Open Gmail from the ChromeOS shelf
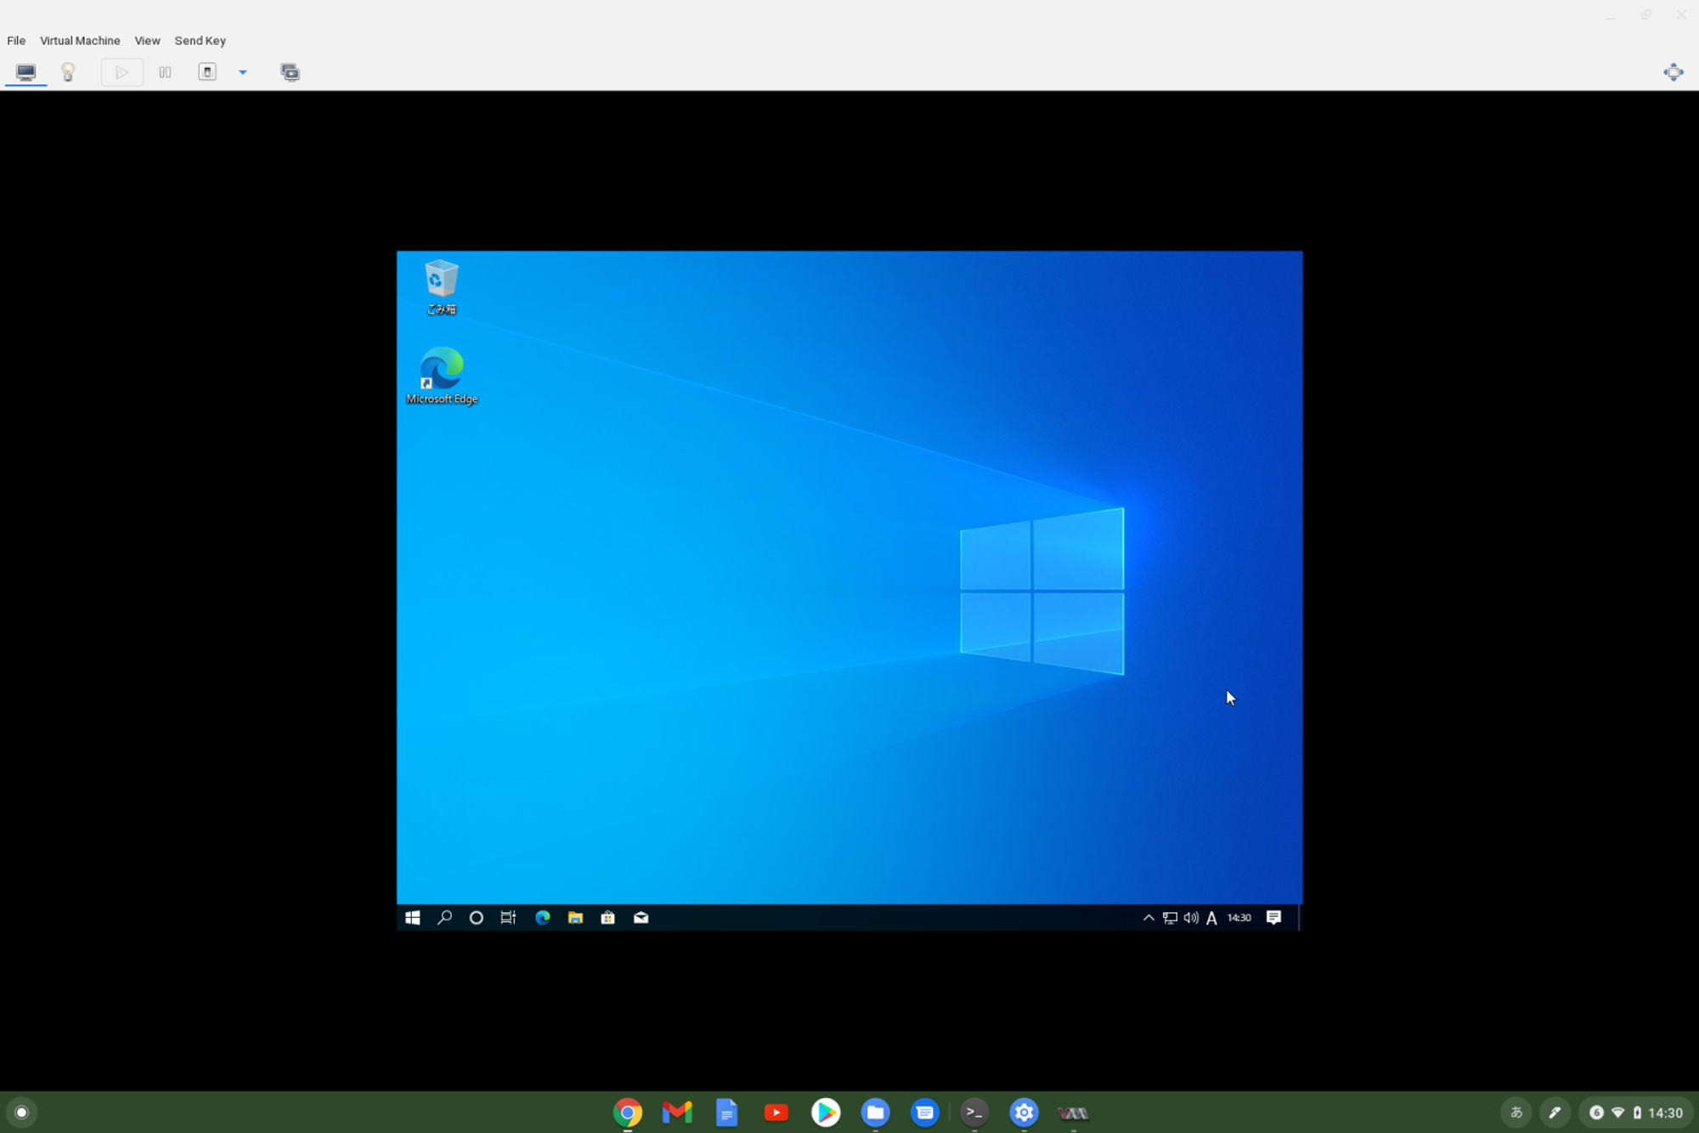 pos(677,1112)
